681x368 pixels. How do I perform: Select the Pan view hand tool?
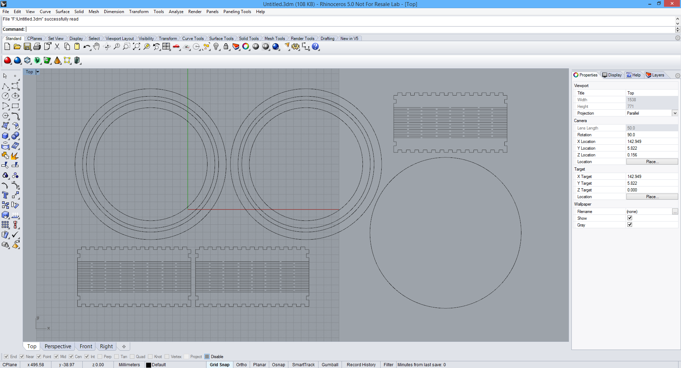tap(96, 47)
